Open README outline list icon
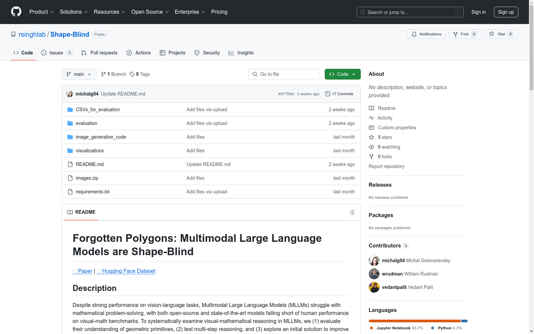Viewport: 534px width, 334px height. click(x=352, y=212)
